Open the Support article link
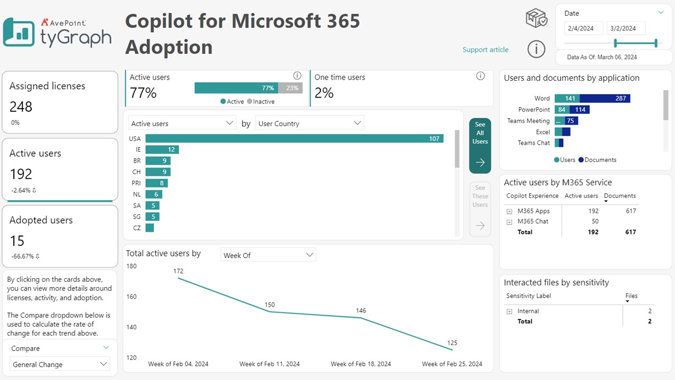 pos(485,50)
